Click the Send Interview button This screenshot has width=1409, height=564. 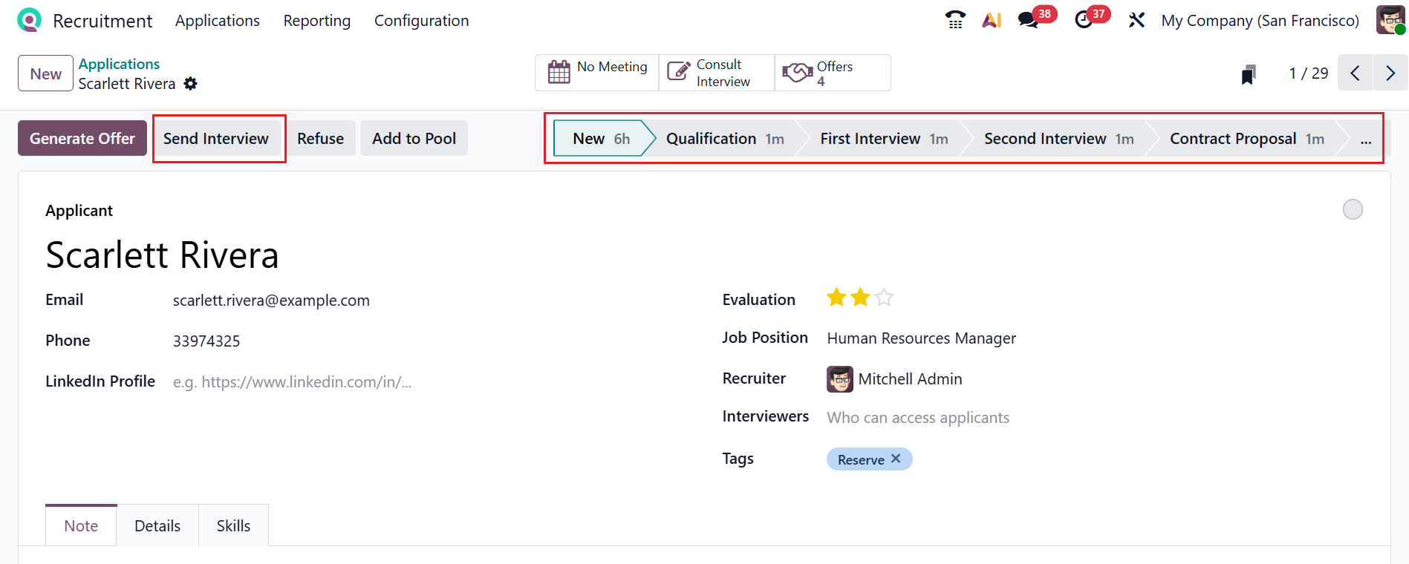pos(216,139)
